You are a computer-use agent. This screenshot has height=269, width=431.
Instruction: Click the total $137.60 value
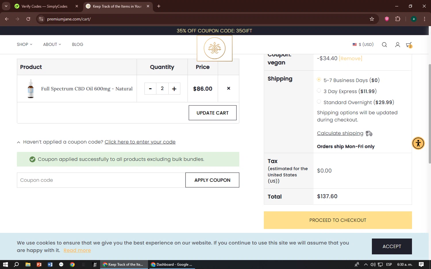pos(327,196)
